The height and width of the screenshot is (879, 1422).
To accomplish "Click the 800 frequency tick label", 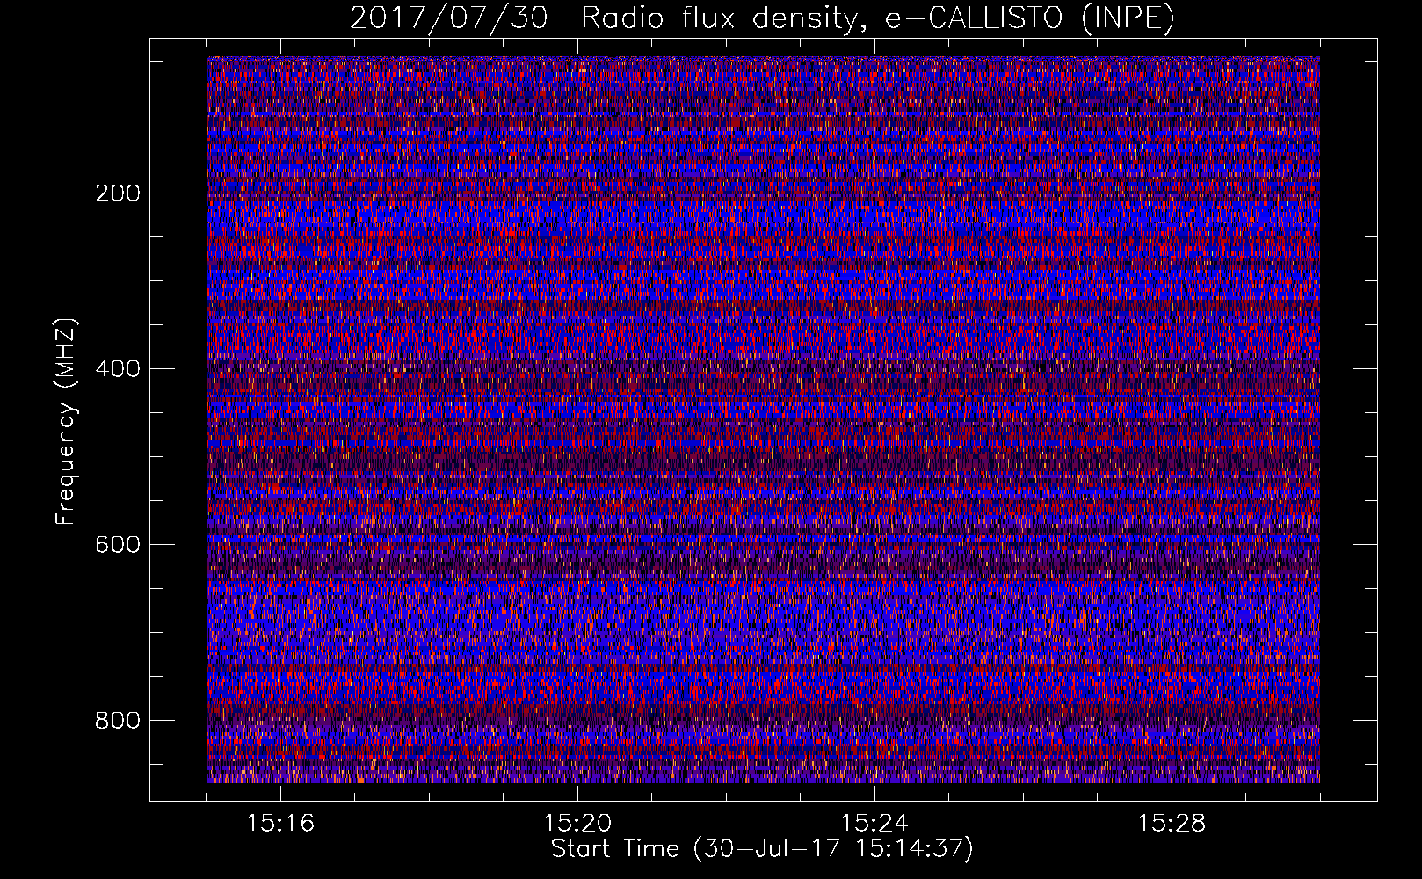I will point(118,721).
